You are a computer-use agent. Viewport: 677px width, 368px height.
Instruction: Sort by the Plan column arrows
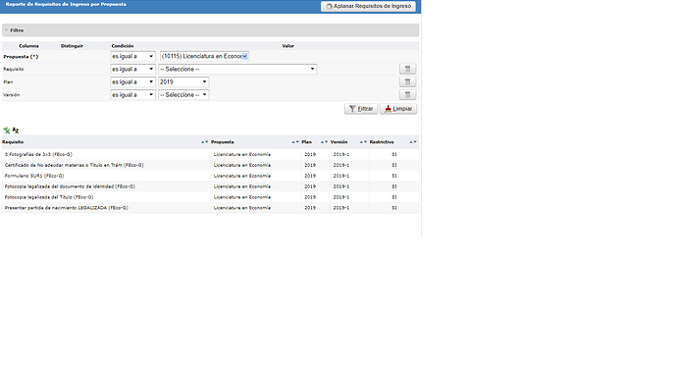(324, 142)
